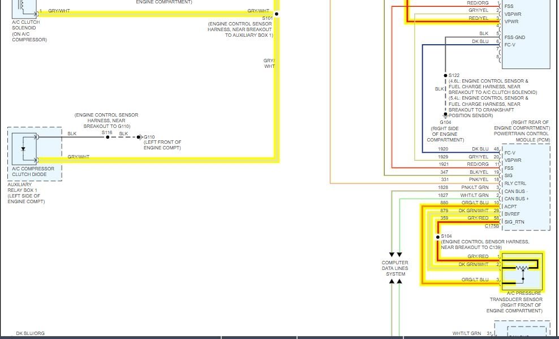Select the SIG_RTN pin label
Screen dimensions: 559x339
[x=514, y=222]
